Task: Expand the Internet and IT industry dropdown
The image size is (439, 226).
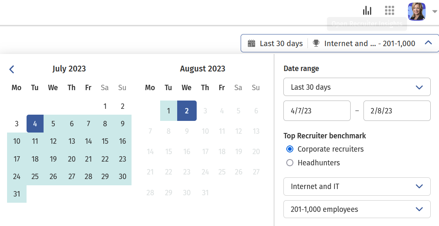Action: [x=357, y=187]
